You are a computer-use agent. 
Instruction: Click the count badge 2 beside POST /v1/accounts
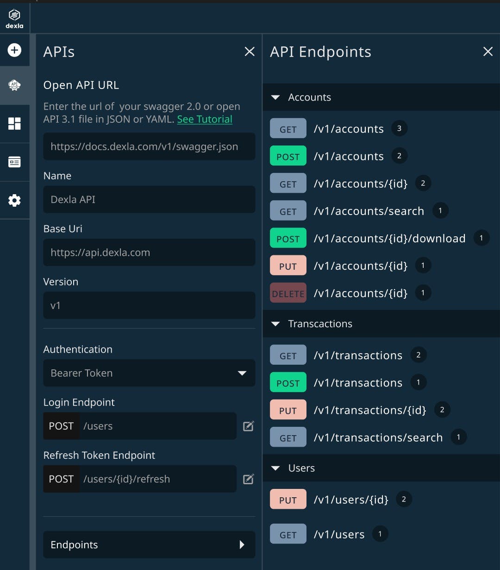tap(399, 156)
